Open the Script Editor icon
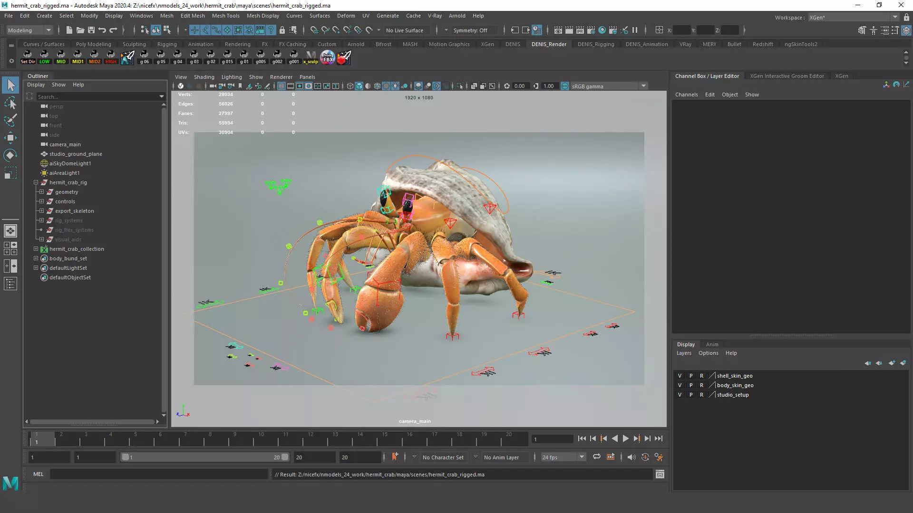This screenshot has height=513, width=913. [x=660, y=474]
